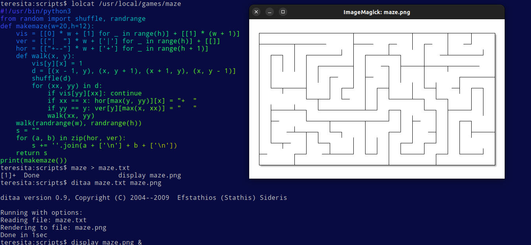531x245 pixels.
Task: Click the 'if yy == y: ver' line
Action: 122,108
